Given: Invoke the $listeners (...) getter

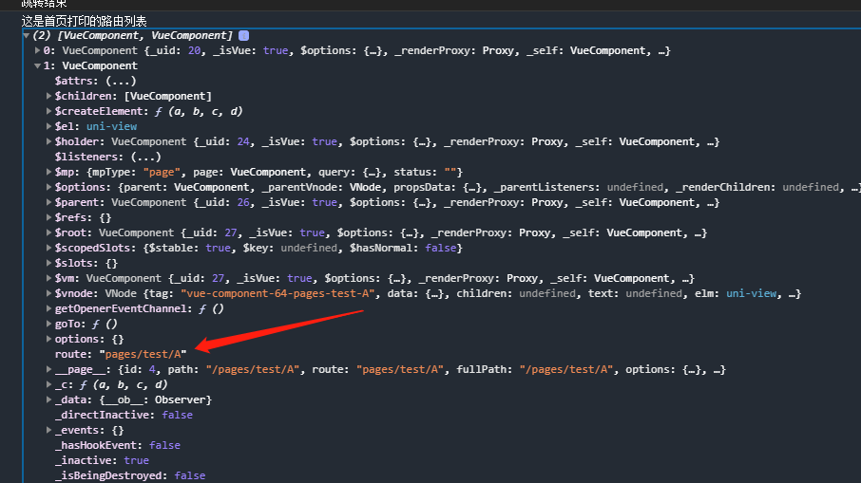Looking at the screenshot, I should coord(146,157).
